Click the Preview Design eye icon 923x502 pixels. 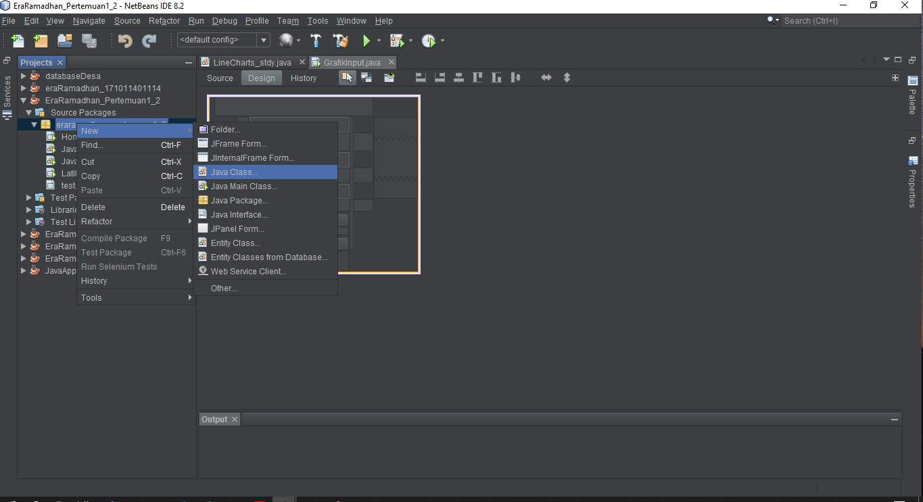[389, 78]
